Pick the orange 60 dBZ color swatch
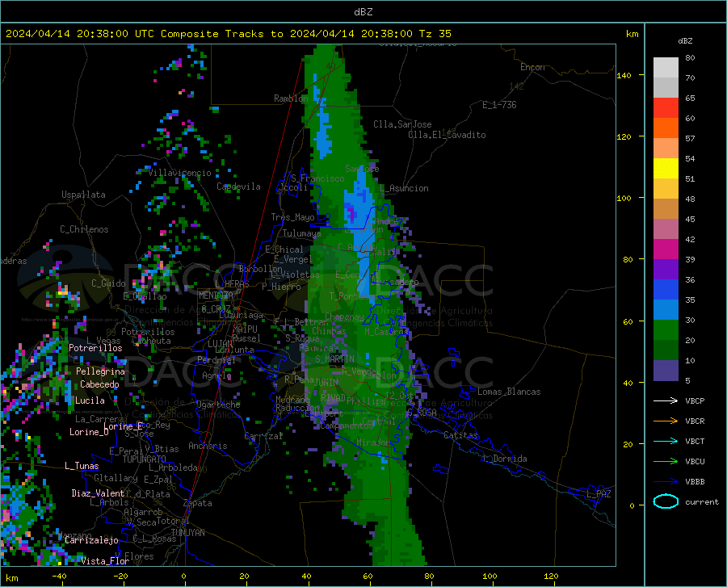This screenshot has height=587, width=727. click(666, 128)
